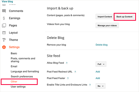This screenshot has height=92, width=139.
Task: Click Manage your videos button
Action: click(107, 26)
